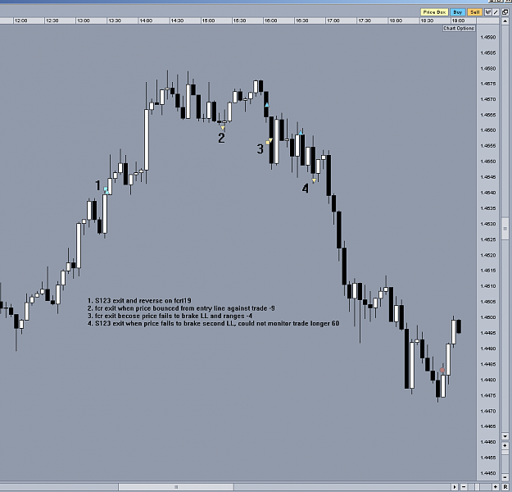Click the note '1. S123 exit and reverse on fcrt19'
512x492 pixels.
[139, 300]
